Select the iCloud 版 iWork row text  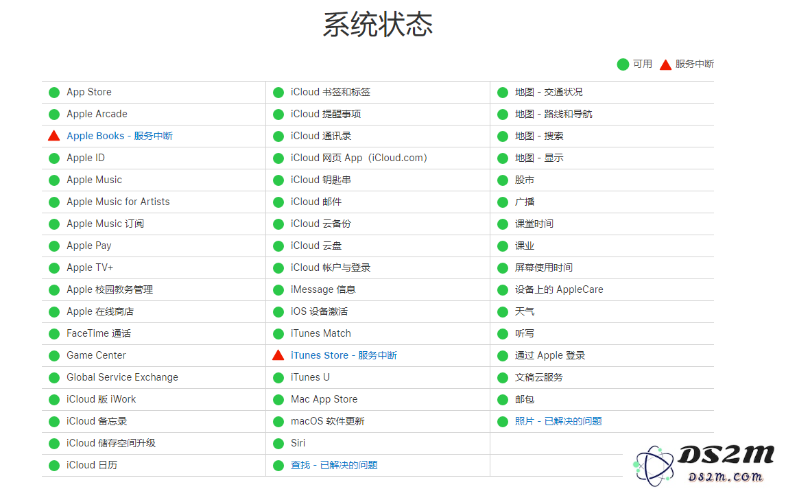click(102, 399)
